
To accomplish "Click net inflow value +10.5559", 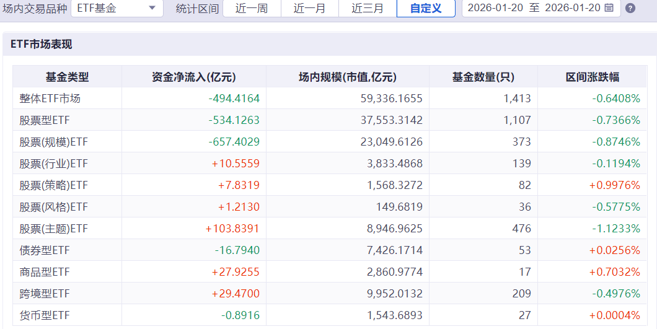I will (x=236, y=164).
